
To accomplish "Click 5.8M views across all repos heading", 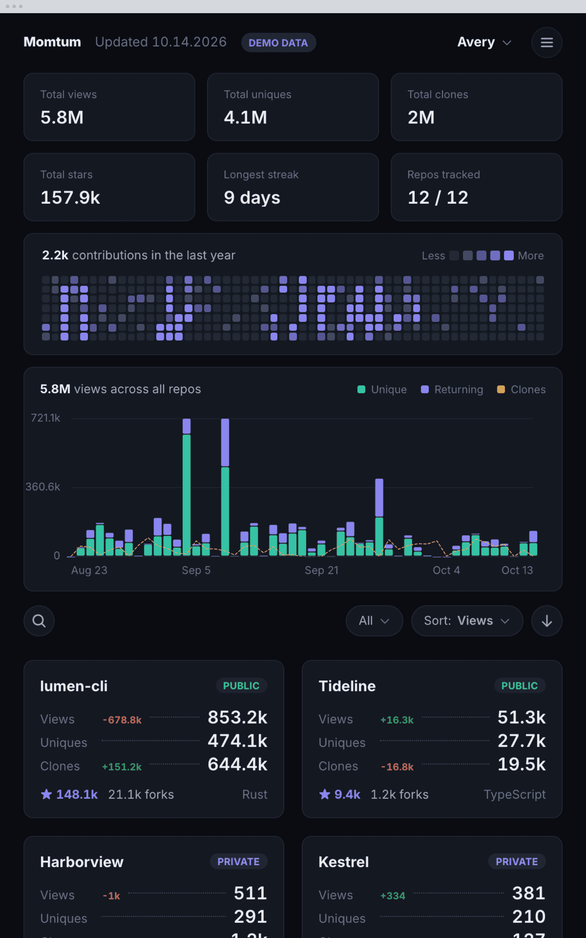I will tap(120, 389).
